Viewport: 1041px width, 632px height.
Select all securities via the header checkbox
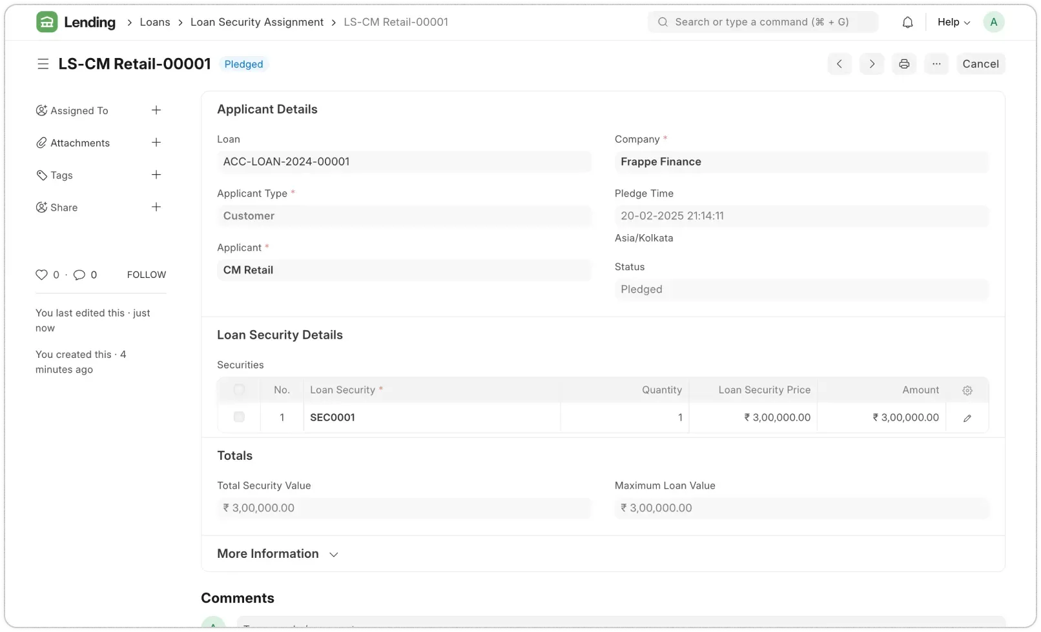point(239,390)
